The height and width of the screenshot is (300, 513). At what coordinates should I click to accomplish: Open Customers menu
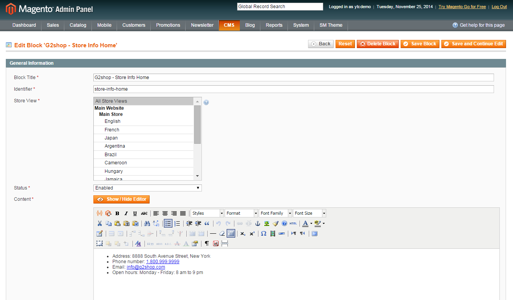(134, 25)
